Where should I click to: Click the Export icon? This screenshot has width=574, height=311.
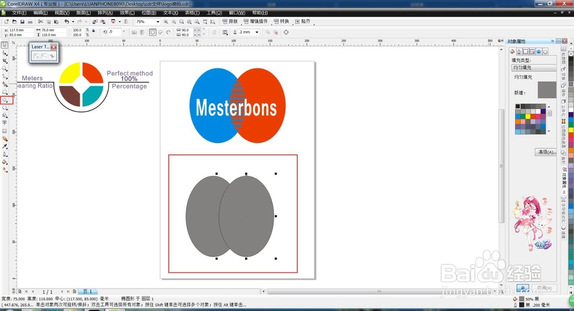103,22
